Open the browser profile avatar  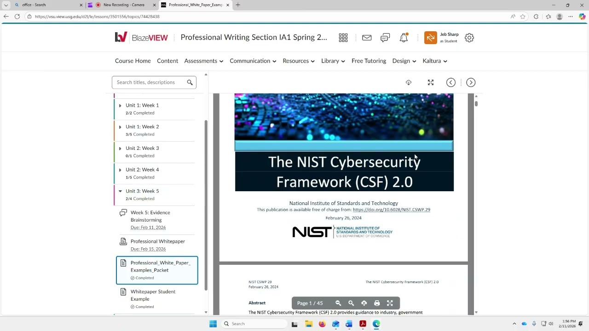point(560,17)
